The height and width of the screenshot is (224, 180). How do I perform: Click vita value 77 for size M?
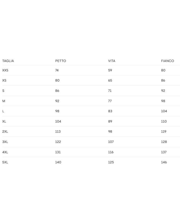click(110, 101)
